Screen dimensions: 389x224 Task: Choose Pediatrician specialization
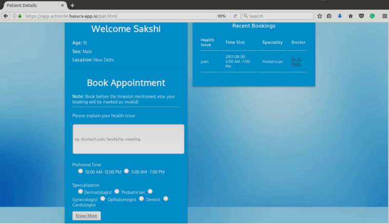[x=117, y=191]
